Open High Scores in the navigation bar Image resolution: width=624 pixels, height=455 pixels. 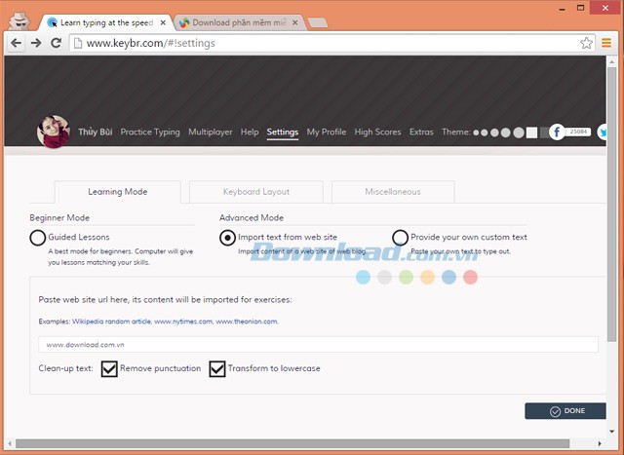[377, 133]
